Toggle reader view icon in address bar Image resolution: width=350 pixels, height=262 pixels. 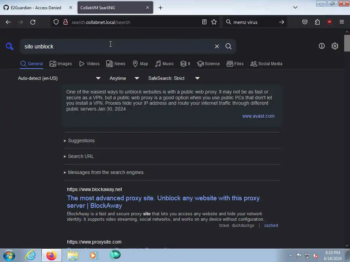pyautogui.click(x=204, y=22)
